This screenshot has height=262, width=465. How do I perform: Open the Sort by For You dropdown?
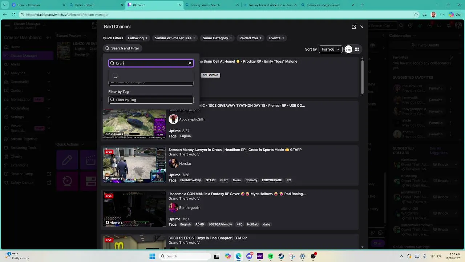(x=331, y=49)
